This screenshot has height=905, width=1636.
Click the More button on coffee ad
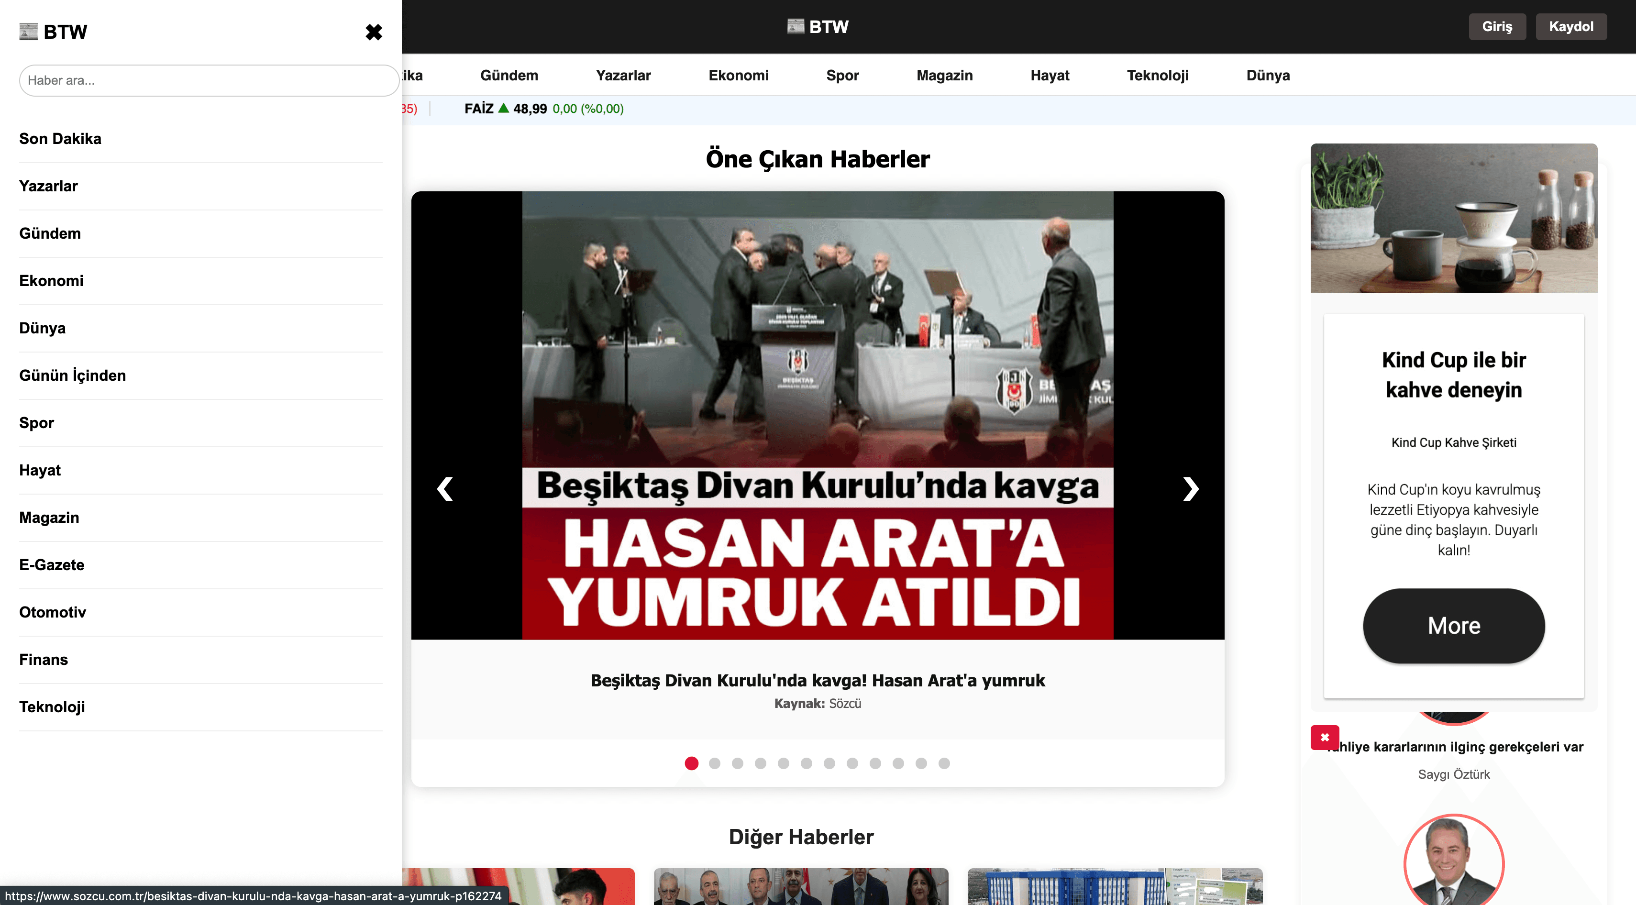click(x=1453, y=626)
